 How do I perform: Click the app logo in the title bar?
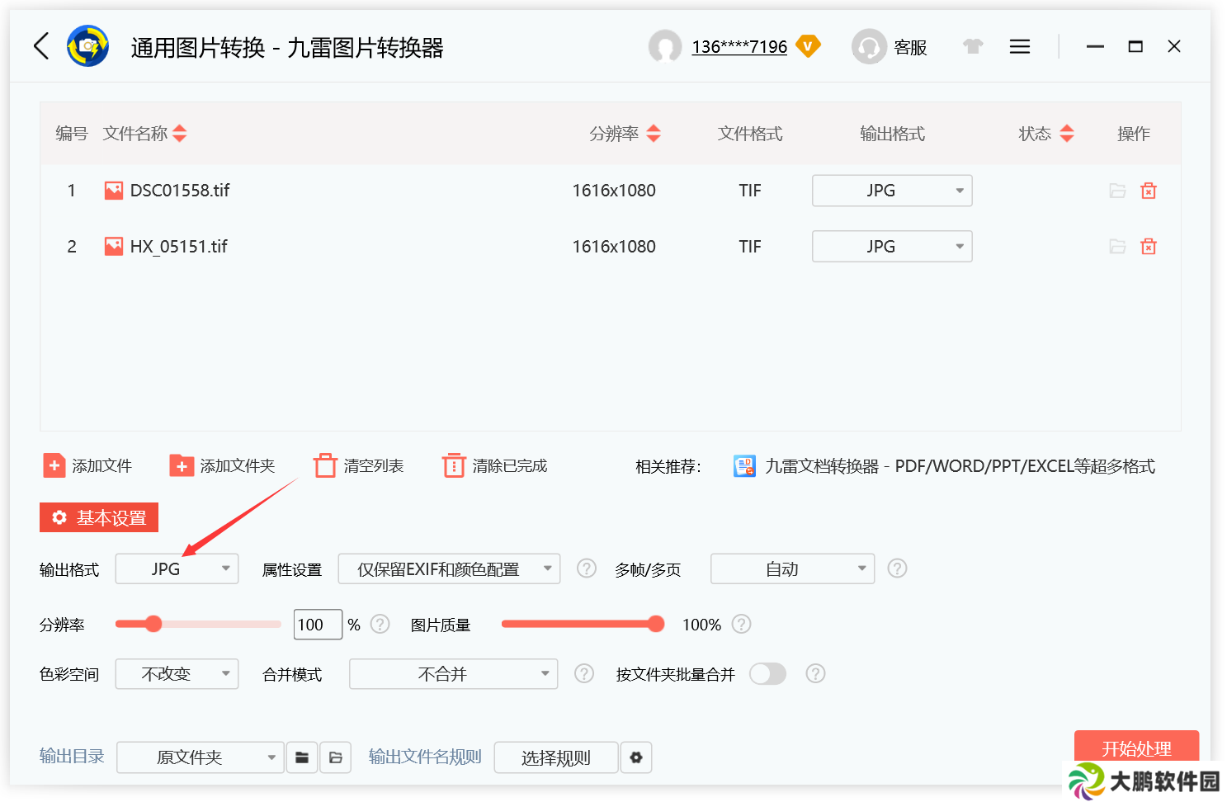[x=87, y=46]
